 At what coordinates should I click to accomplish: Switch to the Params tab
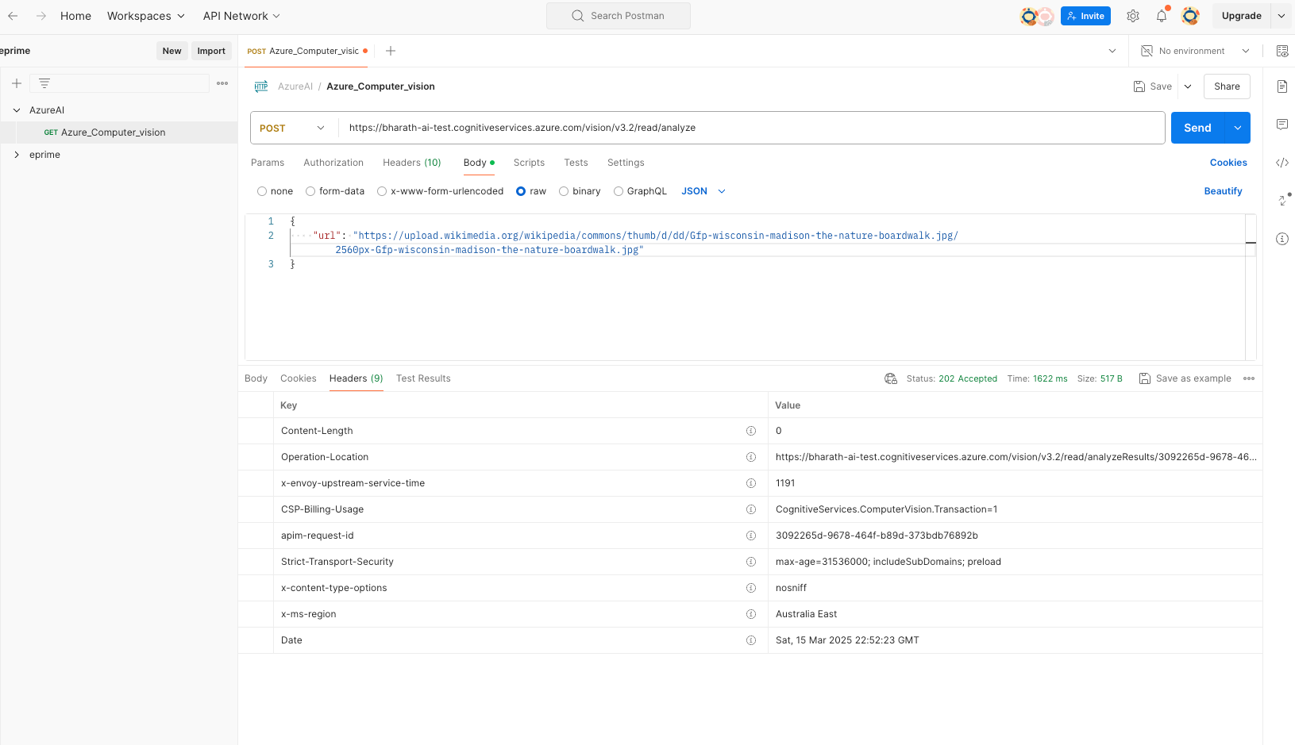(268, 163)
